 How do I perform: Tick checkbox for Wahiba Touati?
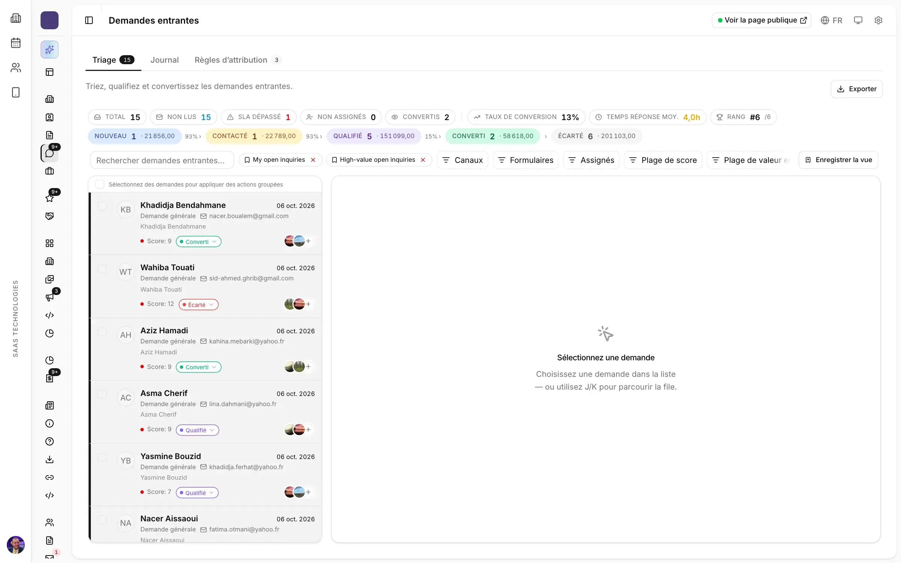coord(102,269)
